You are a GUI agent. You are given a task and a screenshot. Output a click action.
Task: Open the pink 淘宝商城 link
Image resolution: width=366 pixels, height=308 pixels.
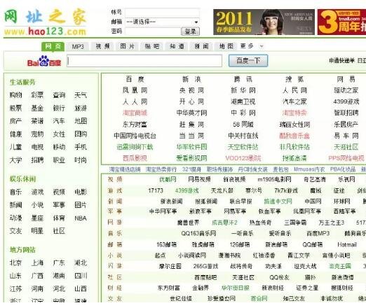(x=135, y=113)
